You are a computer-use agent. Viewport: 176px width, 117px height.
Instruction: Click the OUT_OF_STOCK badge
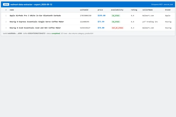(117, 28)
